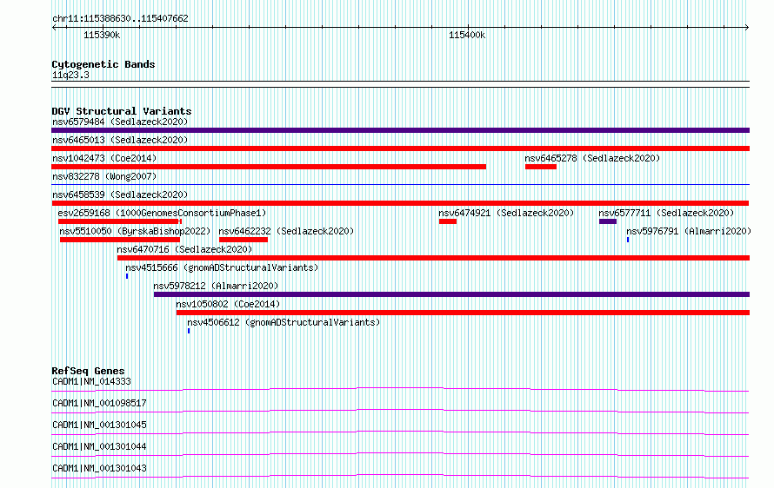This screenshot has width=774, height=488.
Task: Click the RefSeq Genes track heading
Action: point(88,371)
